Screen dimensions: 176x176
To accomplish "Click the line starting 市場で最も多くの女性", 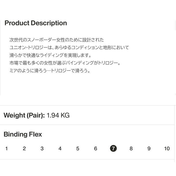I will 64,63.
